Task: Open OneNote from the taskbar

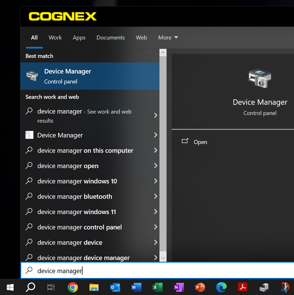Action: (179, 287)
